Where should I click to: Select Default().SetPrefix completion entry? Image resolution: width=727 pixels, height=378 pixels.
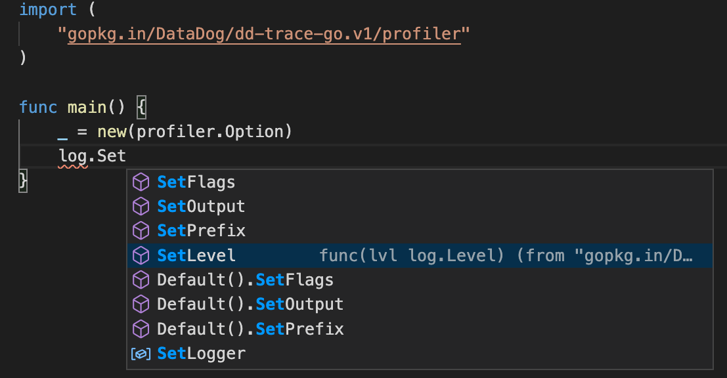[x=420, y=329]
